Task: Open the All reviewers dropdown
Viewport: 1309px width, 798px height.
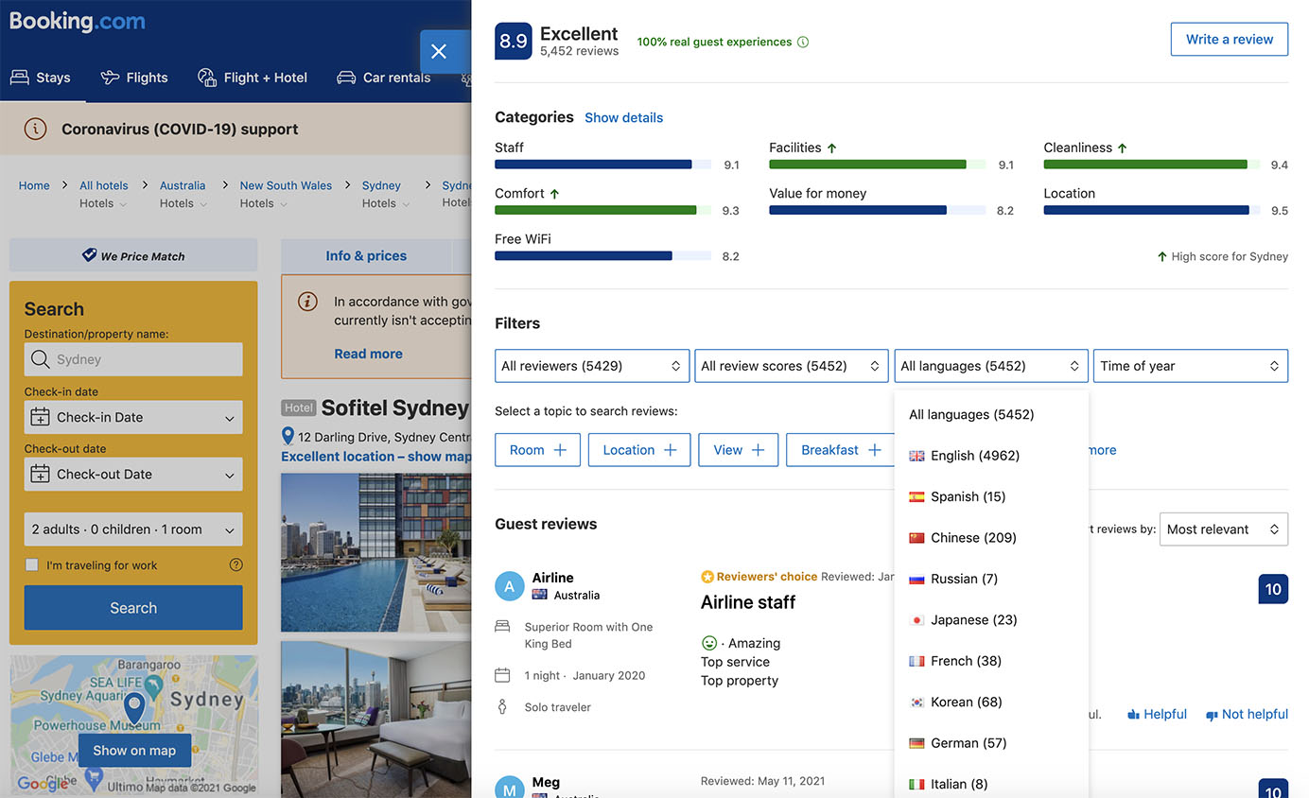Action: click(591, 366)
